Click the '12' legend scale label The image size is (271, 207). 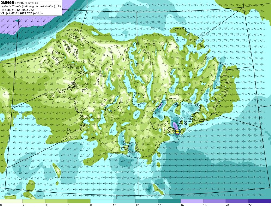(137, 205)
